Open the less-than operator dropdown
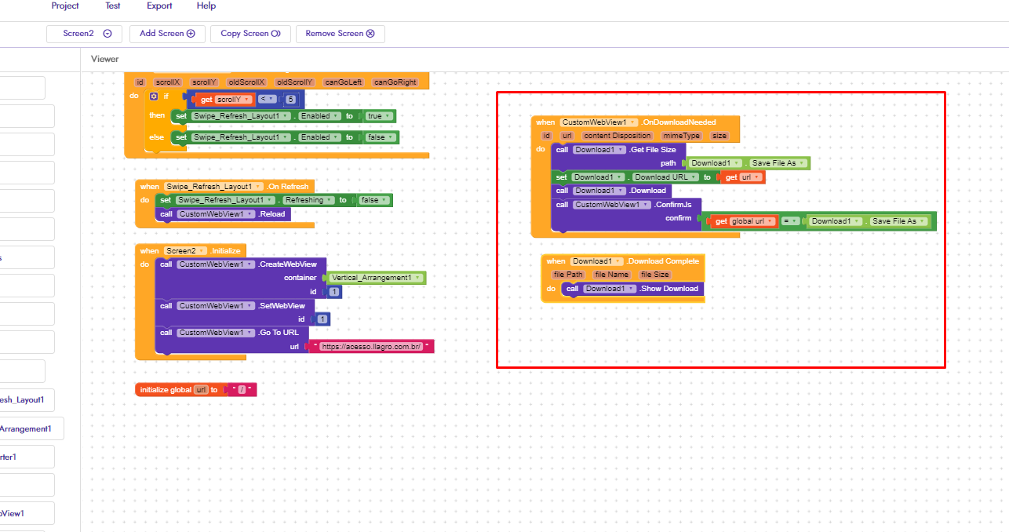1009x532 pixels. 271,100
